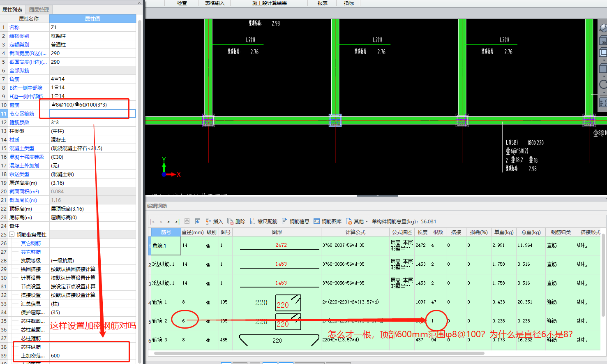The height and width of the screenshot is (364, 607).
Task: Select the 角筋.1 rebar row
Action: (x=166, y=246)
